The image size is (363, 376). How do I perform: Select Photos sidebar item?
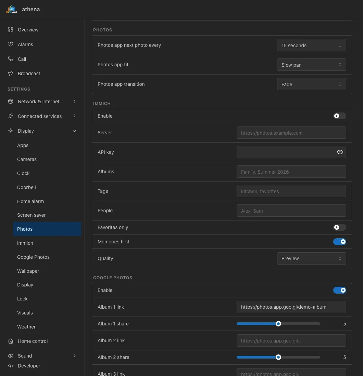[47, 229]
